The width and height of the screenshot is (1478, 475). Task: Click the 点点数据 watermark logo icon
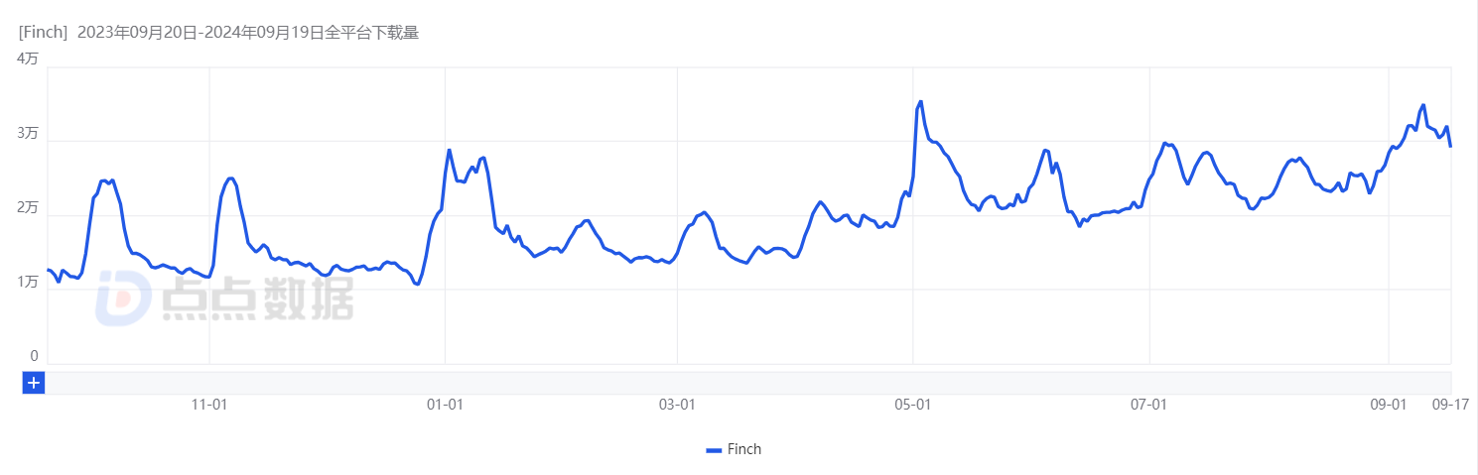point(123,299)
